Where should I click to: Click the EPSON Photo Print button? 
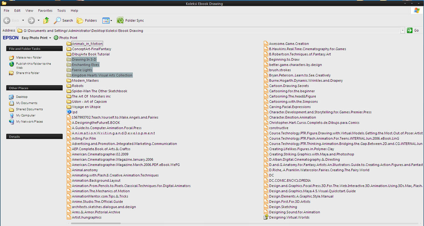[x=66, y=38]
